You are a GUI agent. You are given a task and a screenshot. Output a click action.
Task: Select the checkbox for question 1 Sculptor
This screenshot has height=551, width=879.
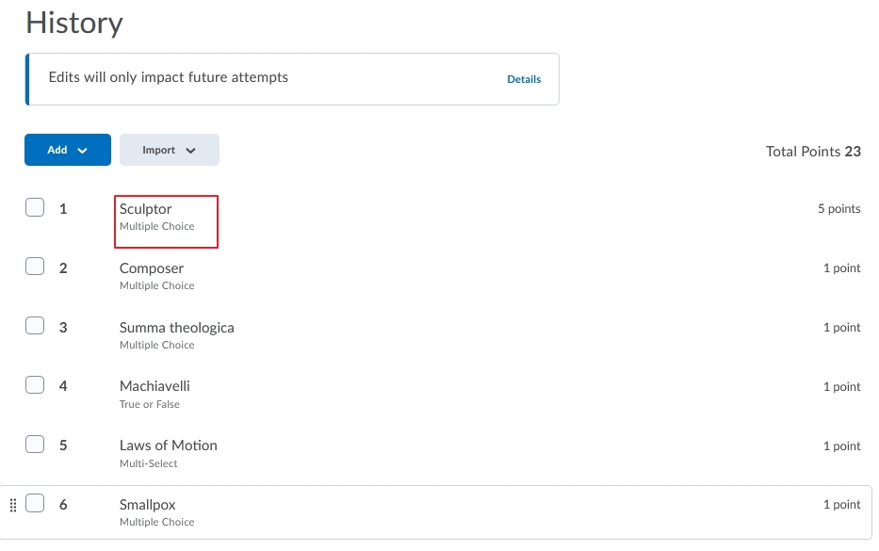coord(35,207)
